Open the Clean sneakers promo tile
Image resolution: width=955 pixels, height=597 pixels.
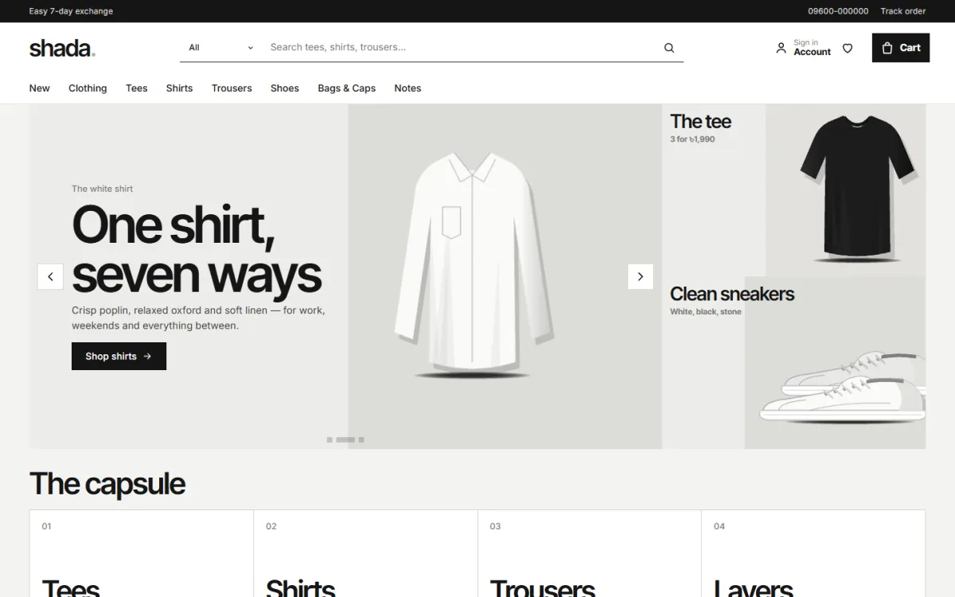tap(793, 363)
